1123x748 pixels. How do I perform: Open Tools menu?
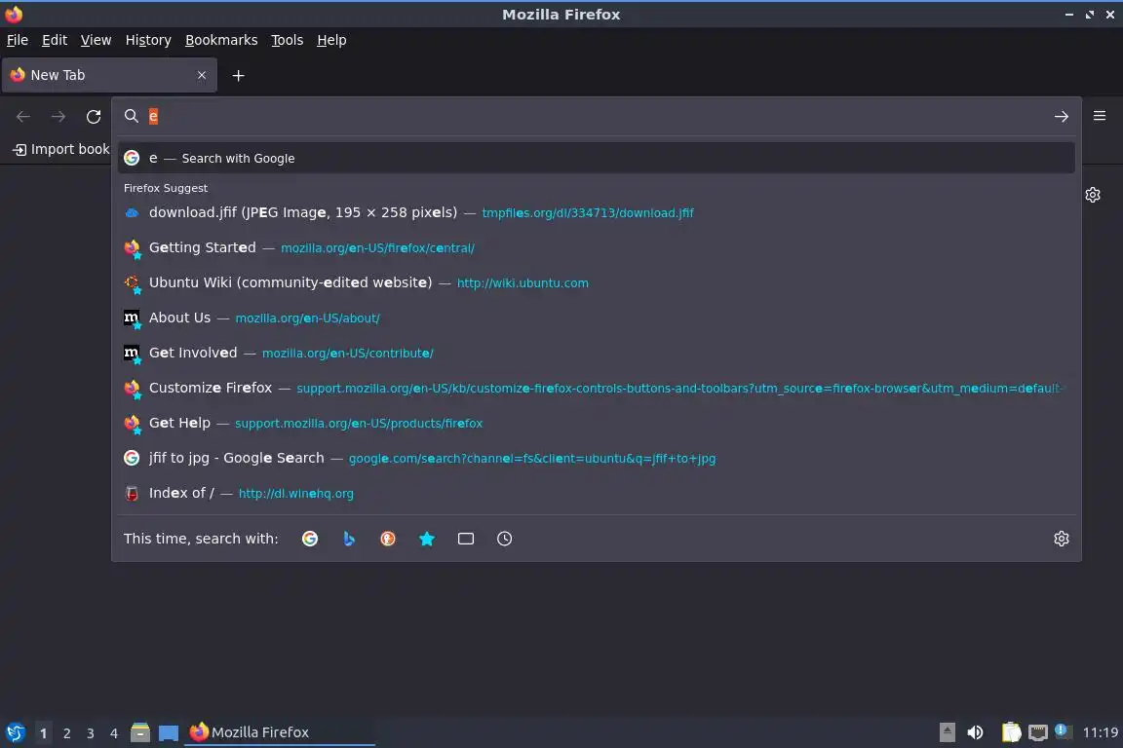coord(288,40)
